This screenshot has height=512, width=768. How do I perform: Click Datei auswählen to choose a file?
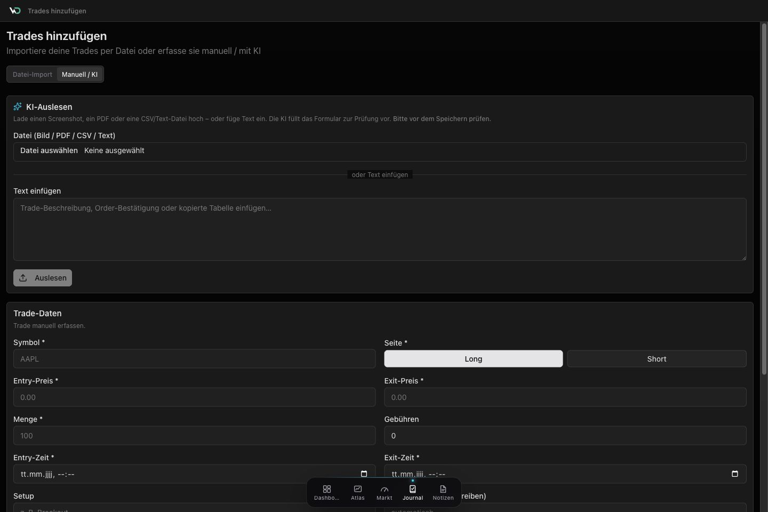click(49, 150)
